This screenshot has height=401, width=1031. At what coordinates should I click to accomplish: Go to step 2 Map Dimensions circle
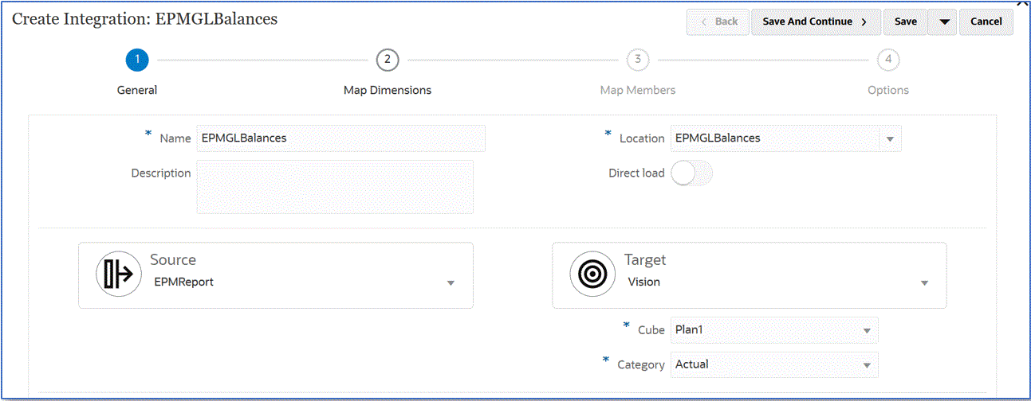[387, 60]
